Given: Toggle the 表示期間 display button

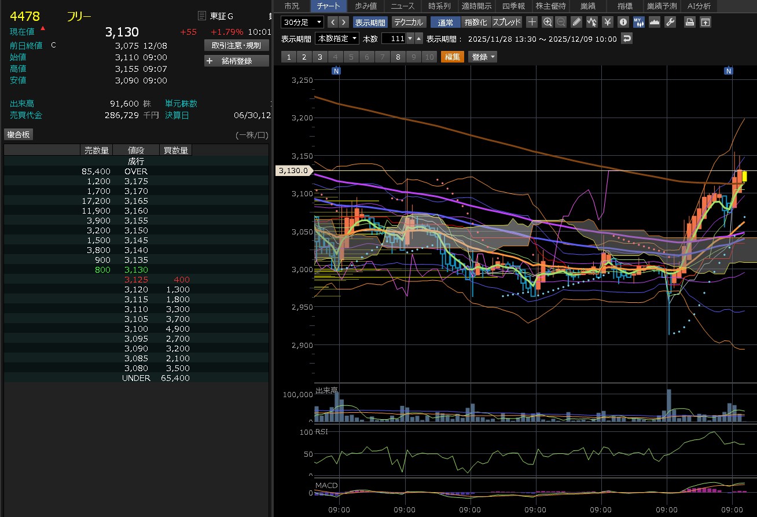Looking at the screenshot, I should tap(370, 22).
